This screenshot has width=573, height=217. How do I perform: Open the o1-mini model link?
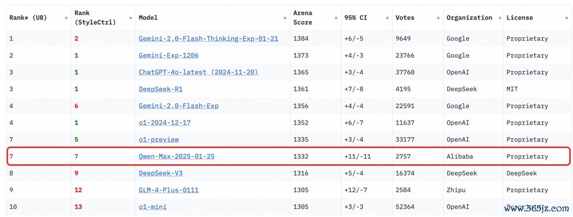click(x=152, y=207)
